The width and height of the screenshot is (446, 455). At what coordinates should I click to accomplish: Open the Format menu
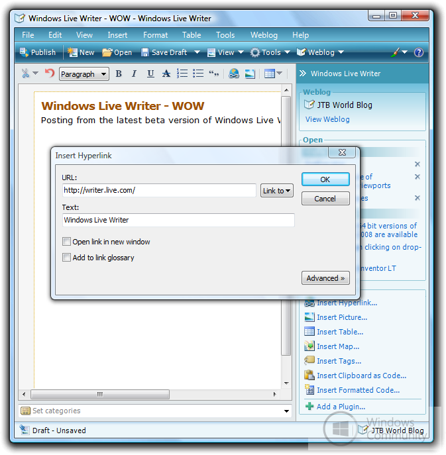coord(156,35)
